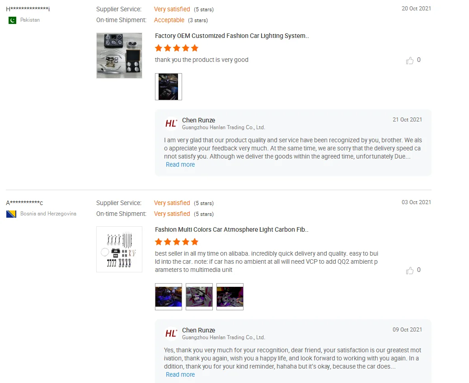The width and height of the screenshot is (469, 383).
Task: Click the Pakistan flag icon
Action: 12,20
